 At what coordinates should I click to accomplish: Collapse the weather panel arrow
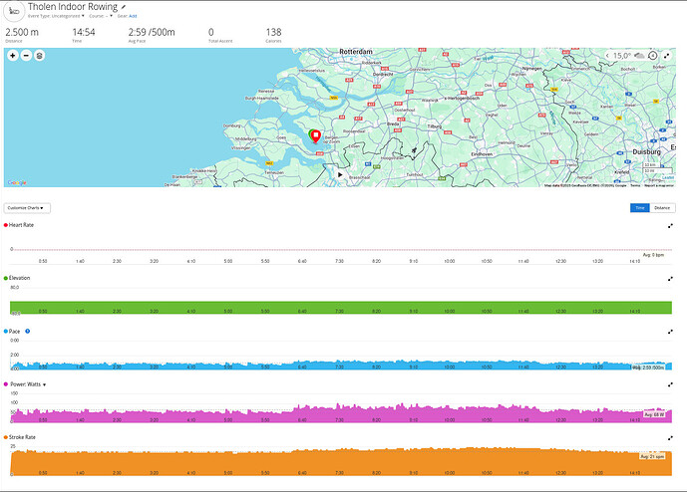(608, 56)
